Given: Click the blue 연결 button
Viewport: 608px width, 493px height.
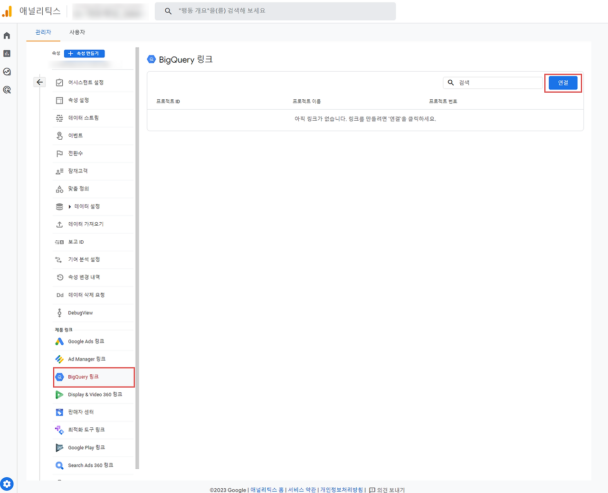Looking at the screenshot, I should coord(563,83).
